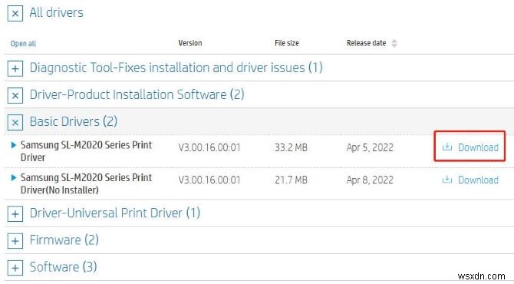Expand Driver-Universal Print Driver section
This screenshot has width=514, height=284.
pyautogui.click(x=15, y=214)
